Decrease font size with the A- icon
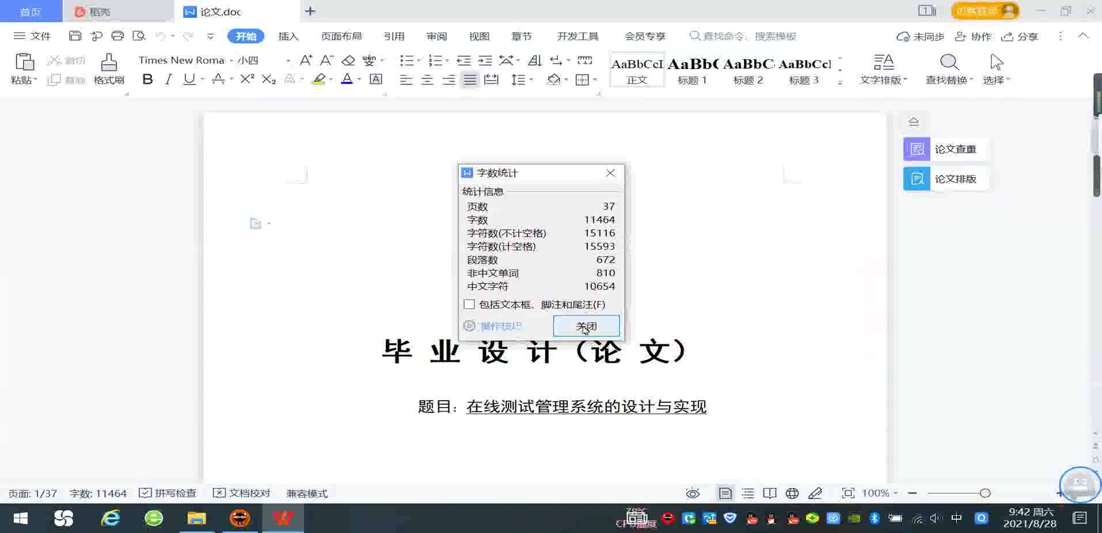The height and width of the screenshot is (533, 1102). coord(326,60)
